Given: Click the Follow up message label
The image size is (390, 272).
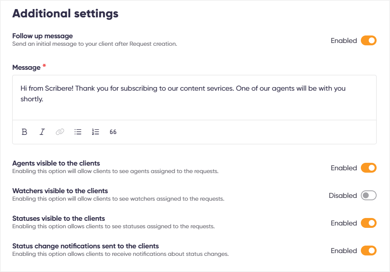Looking at the screenshot, I should (x=43, y=36).
